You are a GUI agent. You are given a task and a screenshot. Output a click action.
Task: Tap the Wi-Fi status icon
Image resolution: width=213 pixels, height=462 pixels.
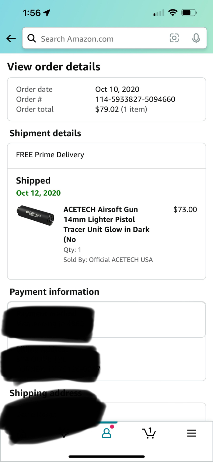[x=173, y=13]
